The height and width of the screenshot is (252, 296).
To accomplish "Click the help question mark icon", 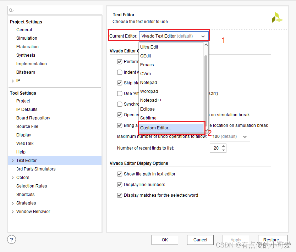I will (11, 240).
